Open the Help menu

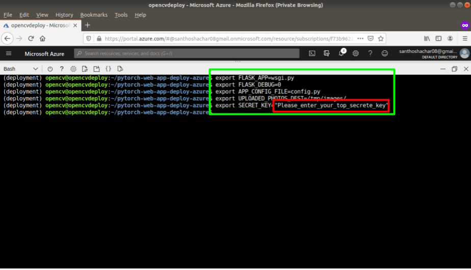tap(140, 15)
